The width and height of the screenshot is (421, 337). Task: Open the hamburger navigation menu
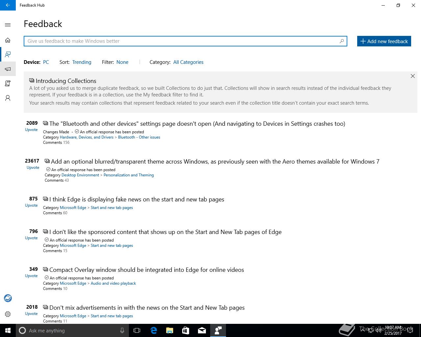click(8, 25)
